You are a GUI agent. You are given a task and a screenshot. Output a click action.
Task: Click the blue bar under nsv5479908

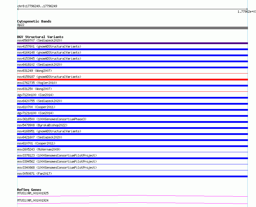[x=132, y=128]
